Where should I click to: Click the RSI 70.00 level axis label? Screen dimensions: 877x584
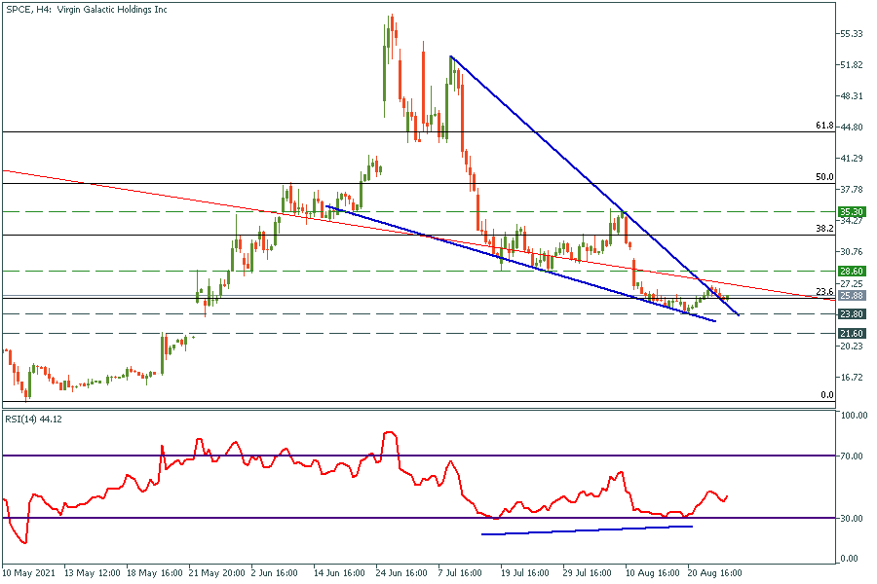(x=854, y=455)
